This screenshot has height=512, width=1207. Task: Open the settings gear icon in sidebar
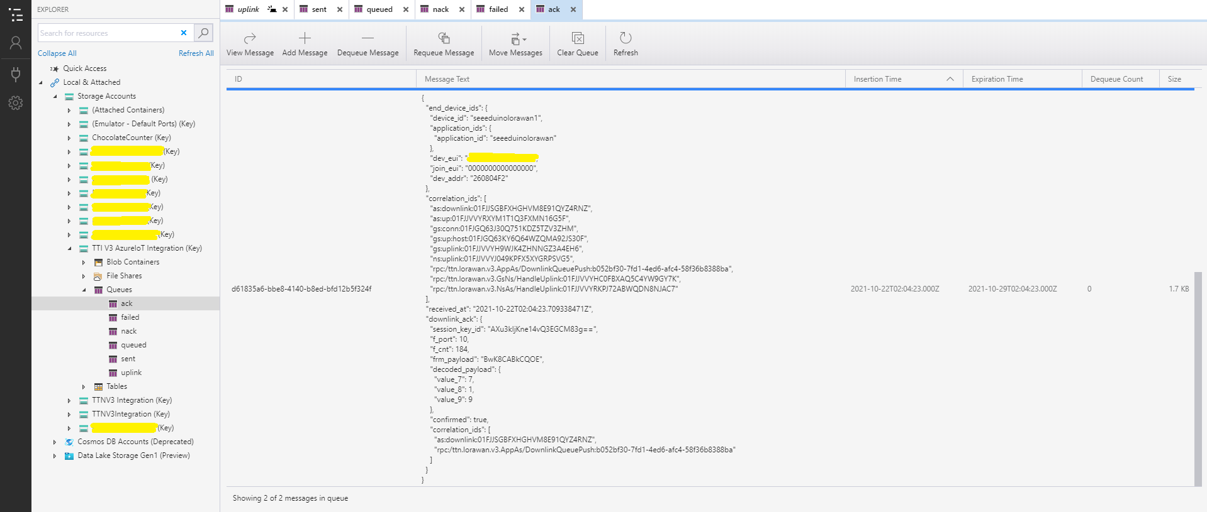pyautogui.click(x=16, y=103)
